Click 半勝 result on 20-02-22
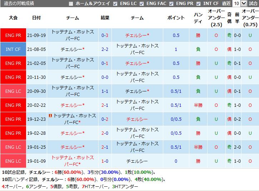This screenshot has width=259, height=191. [x=198, y=105]
